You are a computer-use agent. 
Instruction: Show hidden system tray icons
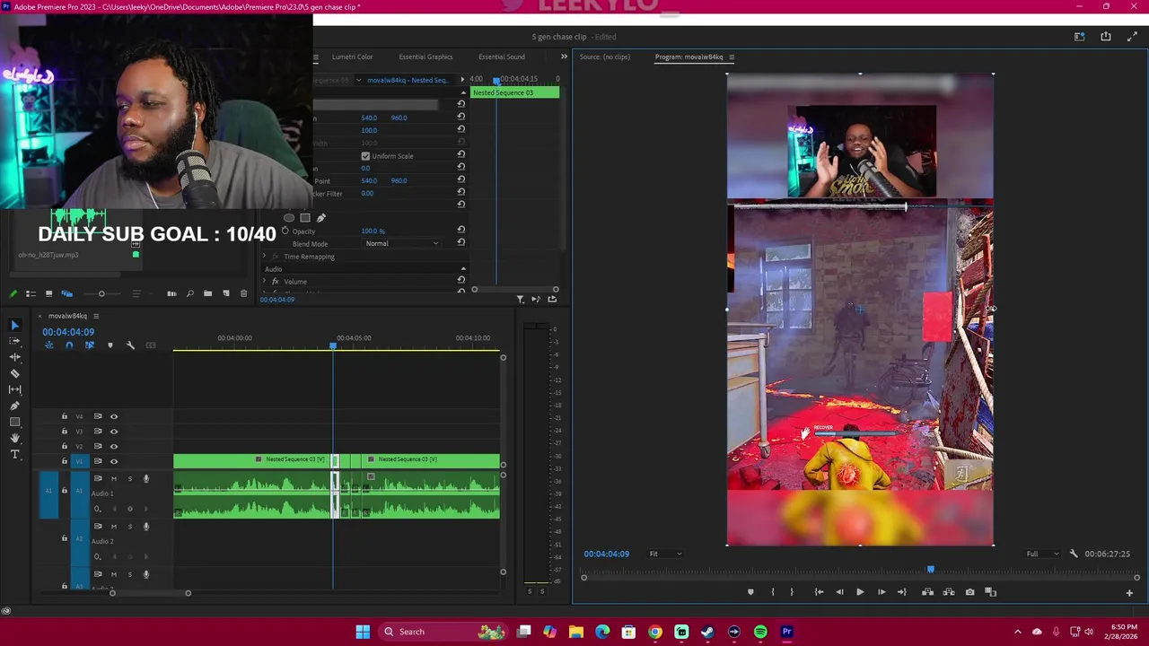pos(1017,632)
